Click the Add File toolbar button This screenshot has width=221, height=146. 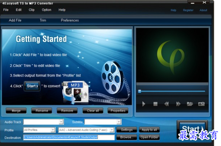coord(15,20)
